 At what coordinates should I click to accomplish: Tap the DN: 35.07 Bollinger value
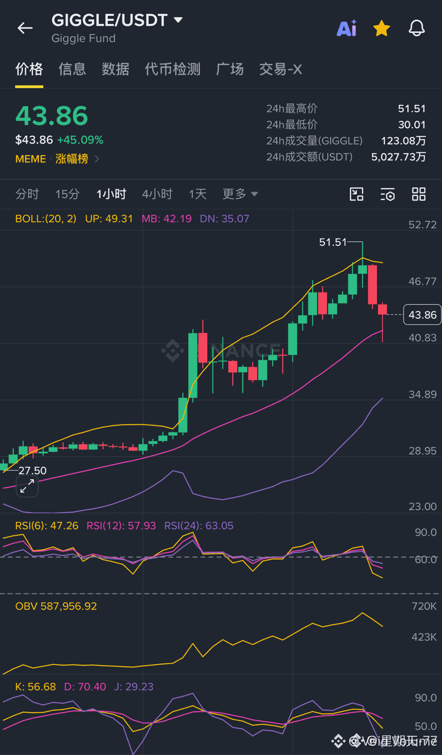(224, 219)
